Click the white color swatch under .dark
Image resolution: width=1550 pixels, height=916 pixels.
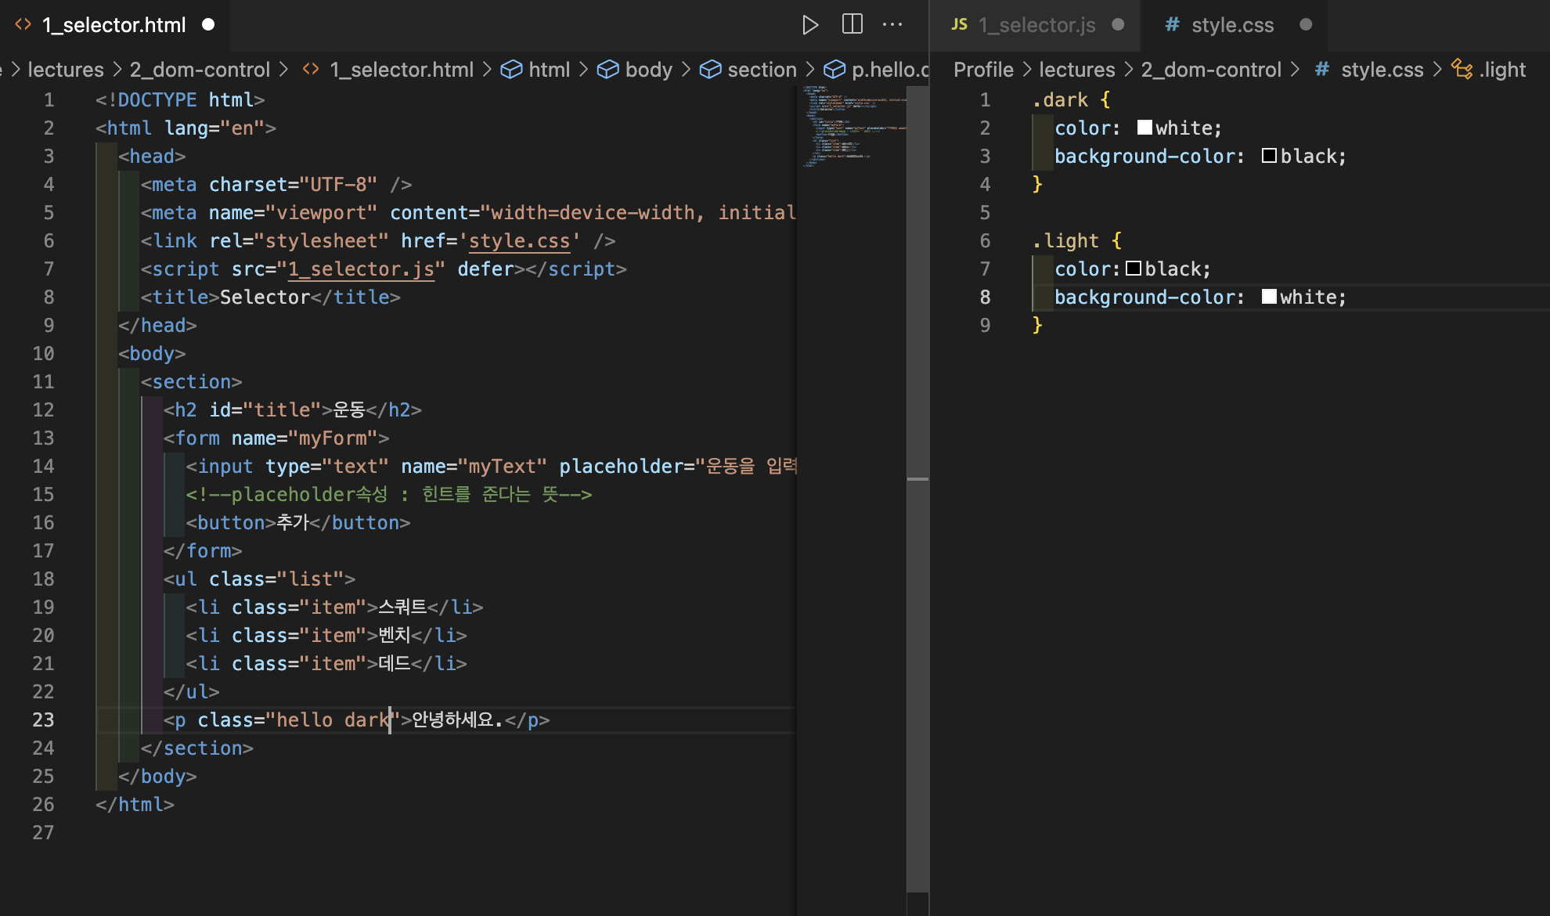(x=1144, y=128)
